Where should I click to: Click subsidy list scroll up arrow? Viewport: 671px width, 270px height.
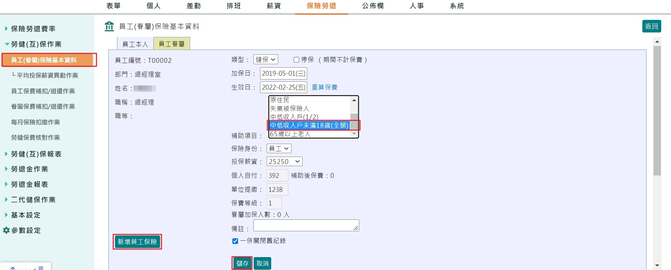(x=354, y=100)
